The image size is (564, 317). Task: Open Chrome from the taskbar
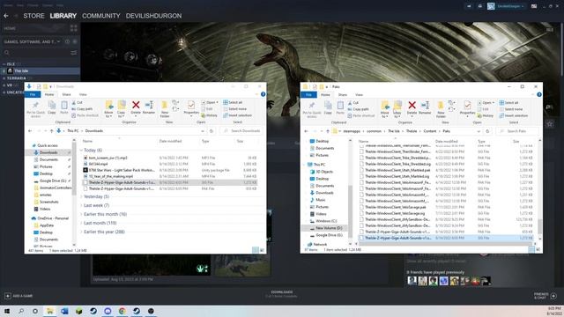122,311
